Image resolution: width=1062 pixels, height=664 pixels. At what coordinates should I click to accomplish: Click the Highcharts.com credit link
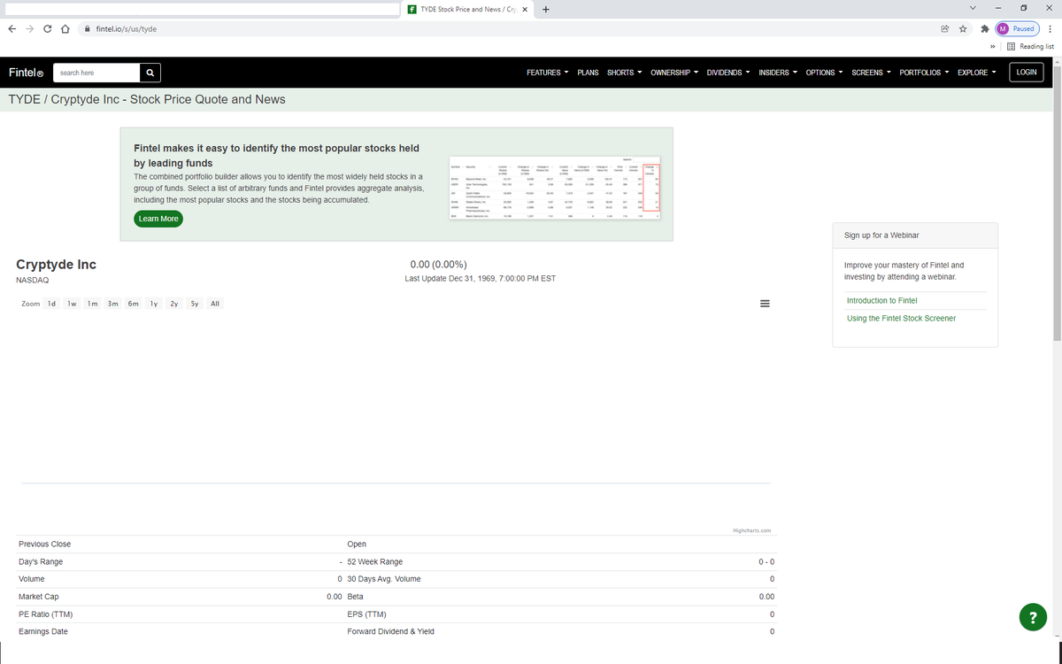pyautogui.click(x=752, y=530)
